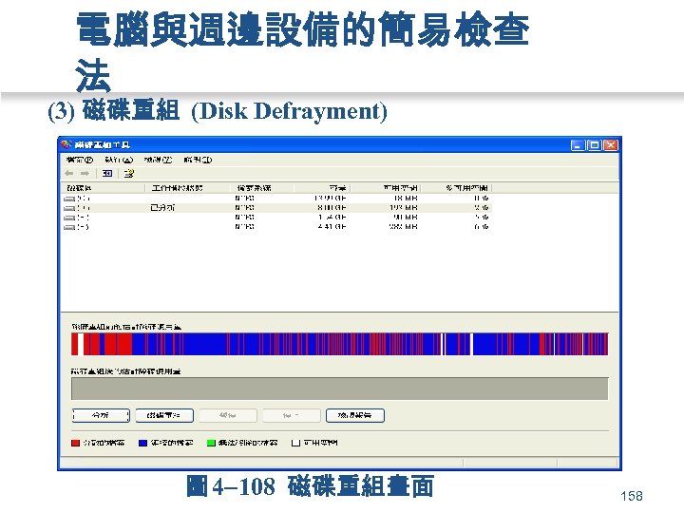Select the first drive icon in the volume list
684x513 pixels.
click(x=69, y=199)
